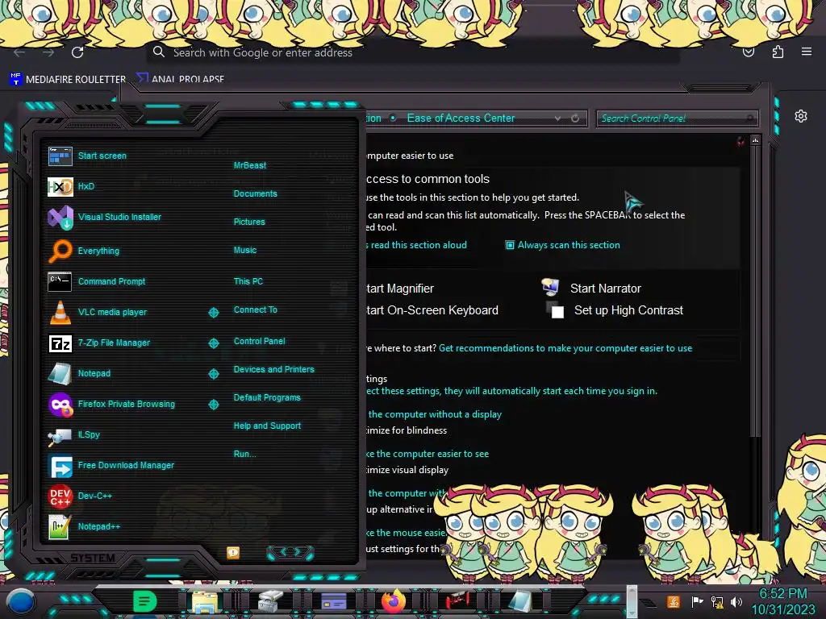Click the volume speaker tray icon
826x619 pixels.
click(736, 601)
